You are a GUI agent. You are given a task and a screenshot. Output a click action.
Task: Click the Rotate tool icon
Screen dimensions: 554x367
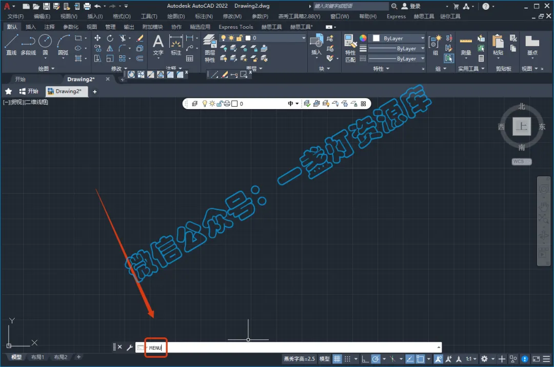tap(110, 38)
